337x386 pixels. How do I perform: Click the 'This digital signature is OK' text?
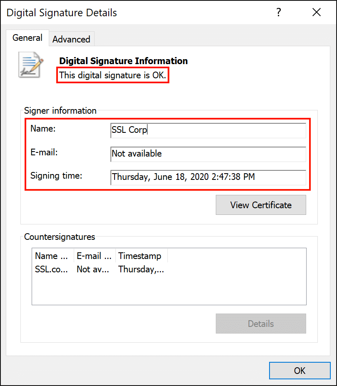[x=112, y=75]
